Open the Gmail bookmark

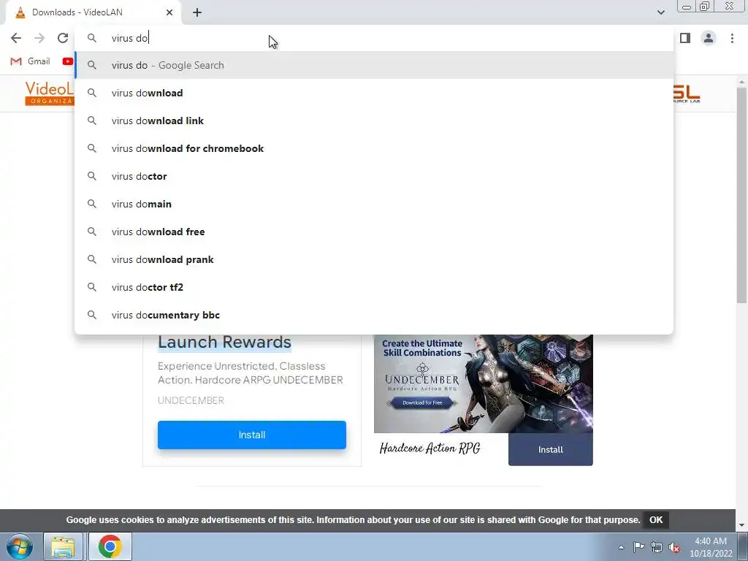(x=30, y=61)
